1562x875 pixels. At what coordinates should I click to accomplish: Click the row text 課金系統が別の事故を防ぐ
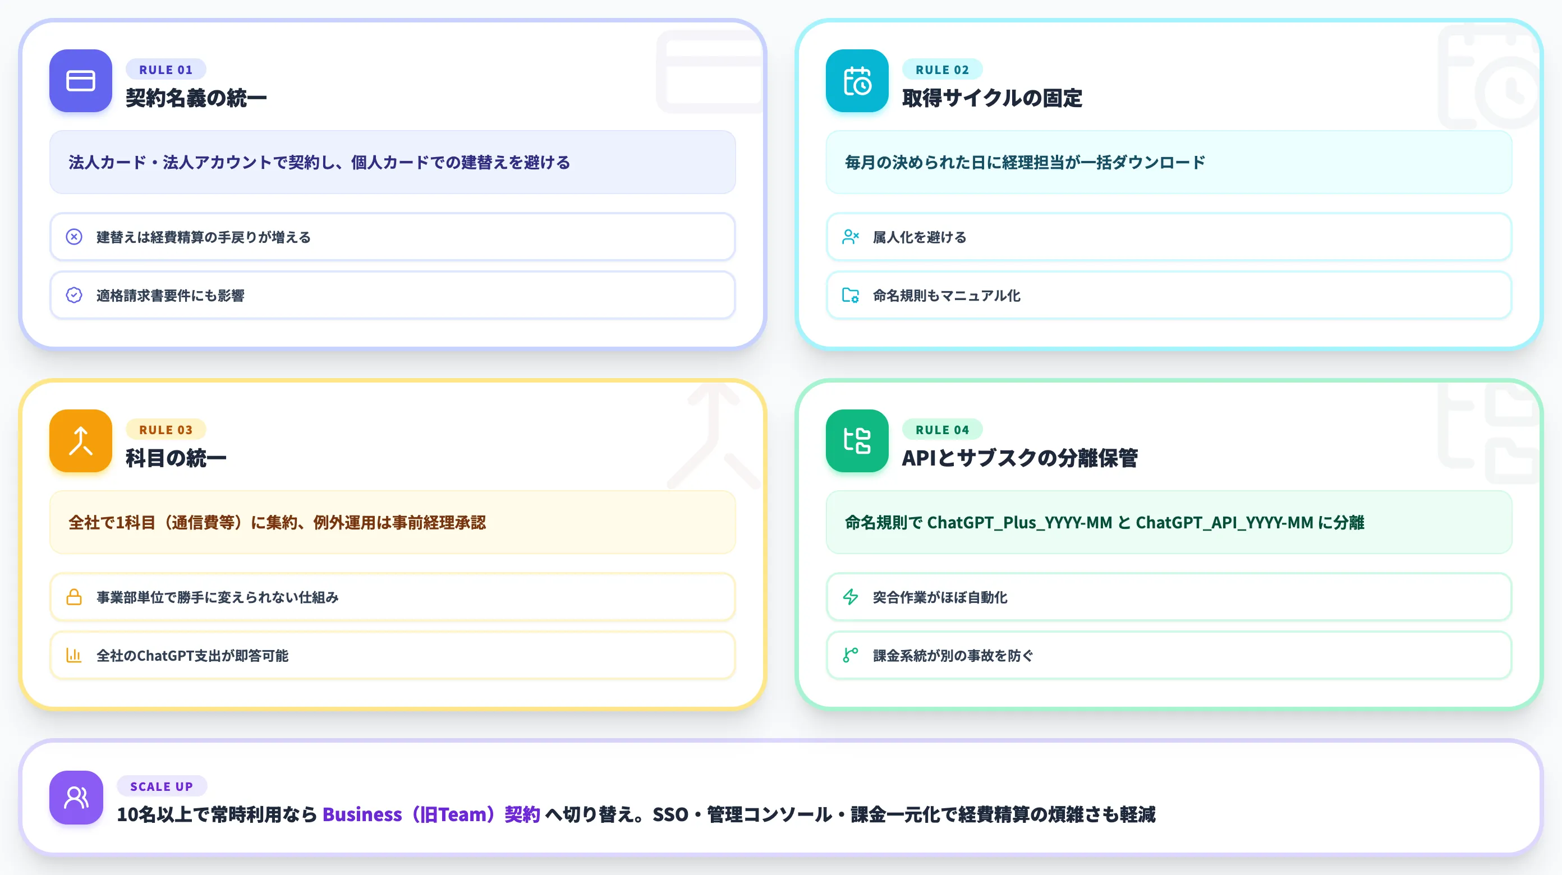click(x=953, y=656)
